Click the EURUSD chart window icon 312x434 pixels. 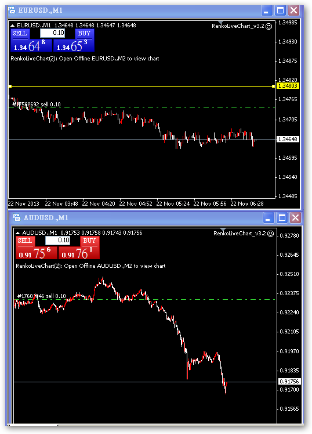(x=12, y=10)
